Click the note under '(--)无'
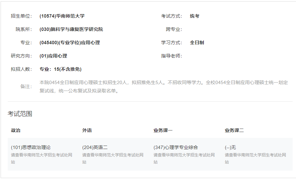 click(255, 158)
